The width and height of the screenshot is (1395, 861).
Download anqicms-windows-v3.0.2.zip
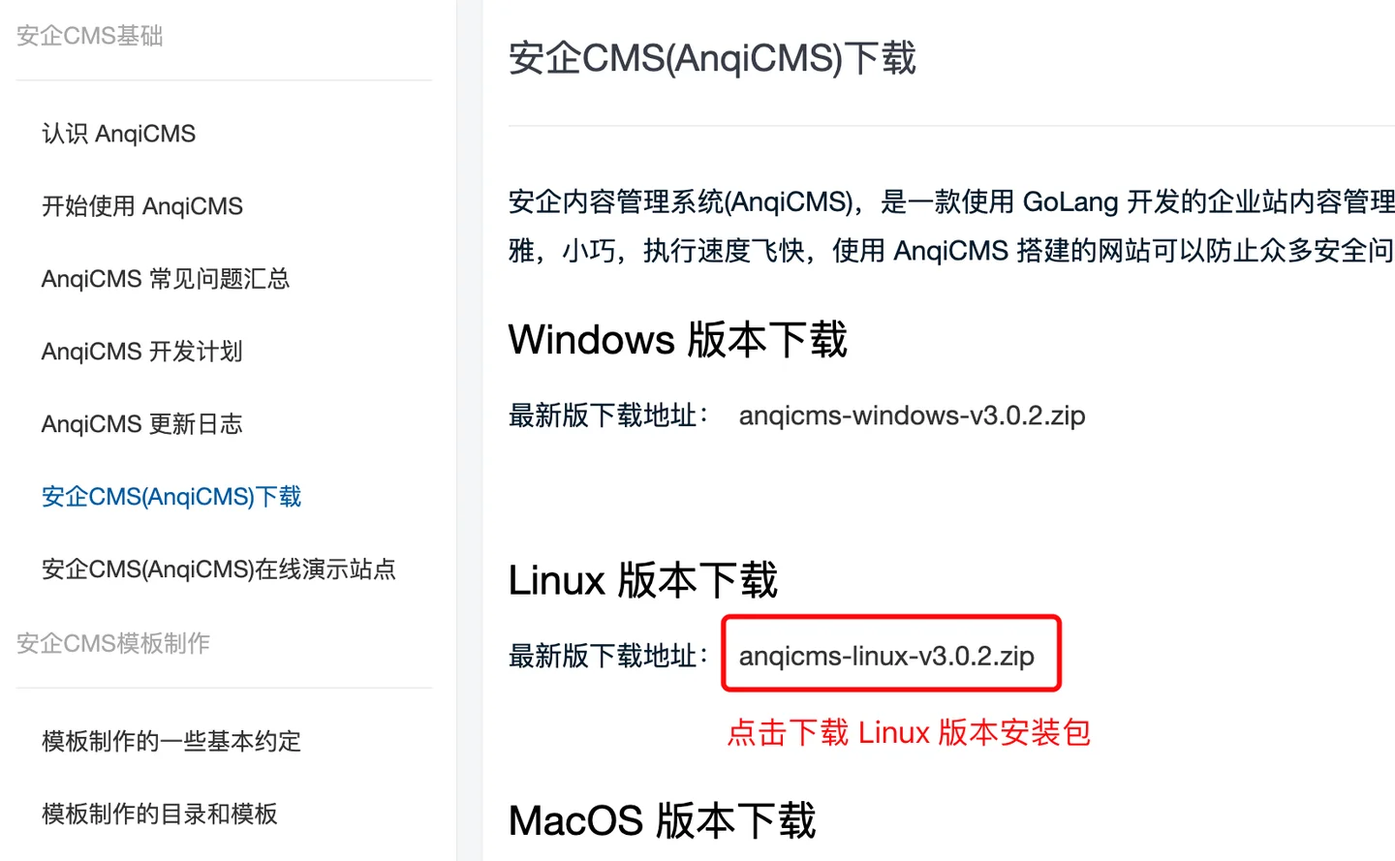pyautogui.click(x=911, y=415)
